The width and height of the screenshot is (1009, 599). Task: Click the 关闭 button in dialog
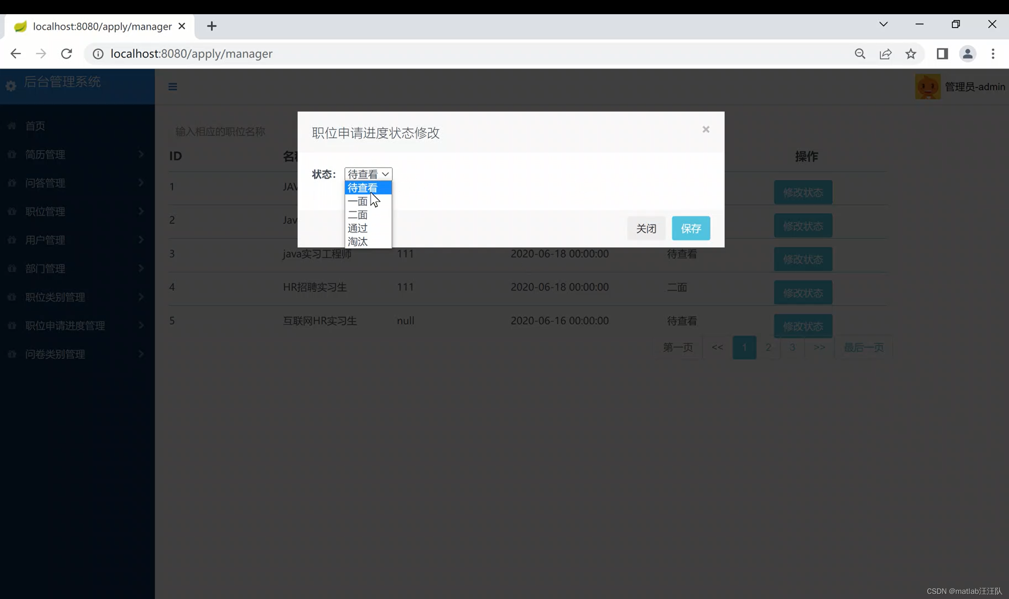point(646,229)
